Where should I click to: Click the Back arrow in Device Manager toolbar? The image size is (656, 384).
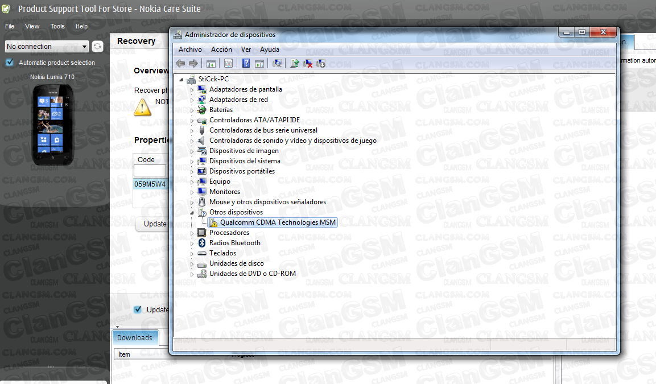(x=180, y=64)
